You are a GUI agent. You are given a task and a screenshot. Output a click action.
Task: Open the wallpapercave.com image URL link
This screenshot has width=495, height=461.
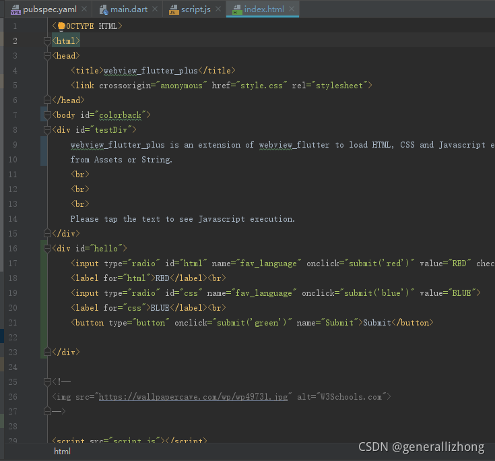pos(193,397)
